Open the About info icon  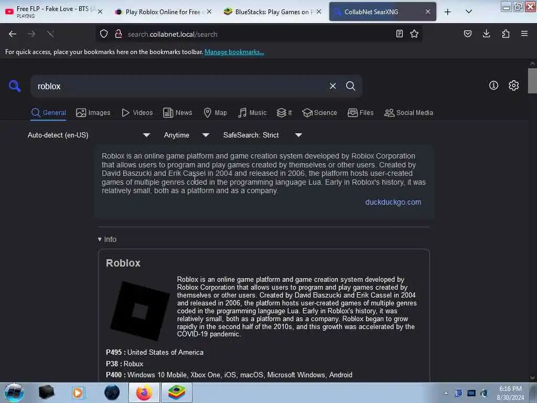pos(493,86)
